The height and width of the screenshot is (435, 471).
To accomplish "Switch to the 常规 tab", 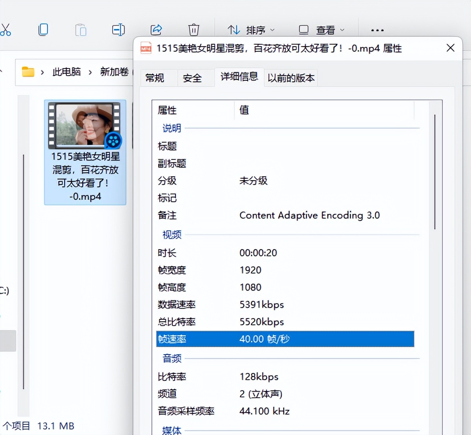I will tap(155, 78).
